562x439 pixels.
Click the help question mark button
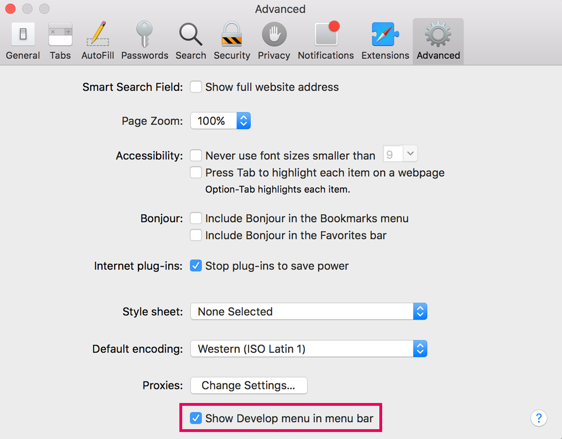[x=539, y=418]
